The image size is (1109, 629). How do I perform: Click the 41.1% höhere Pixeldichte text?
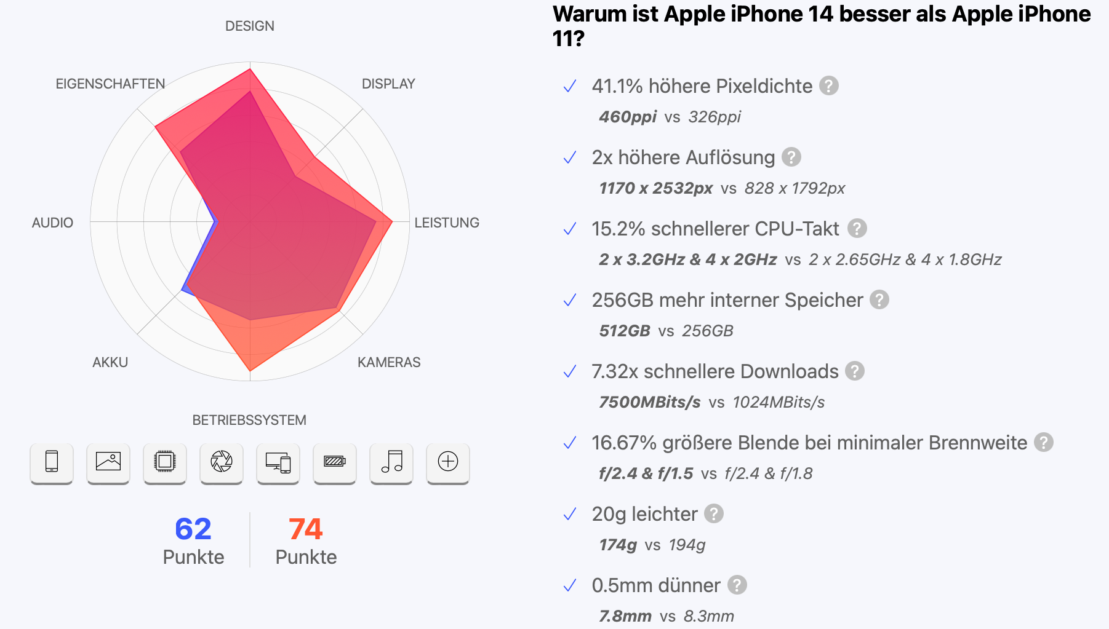coord(702,86)
